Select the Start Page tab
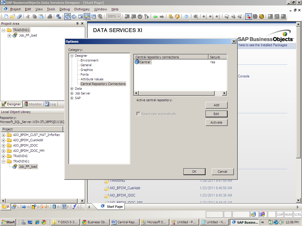The image size is (302, 226). tap(112, 207)
